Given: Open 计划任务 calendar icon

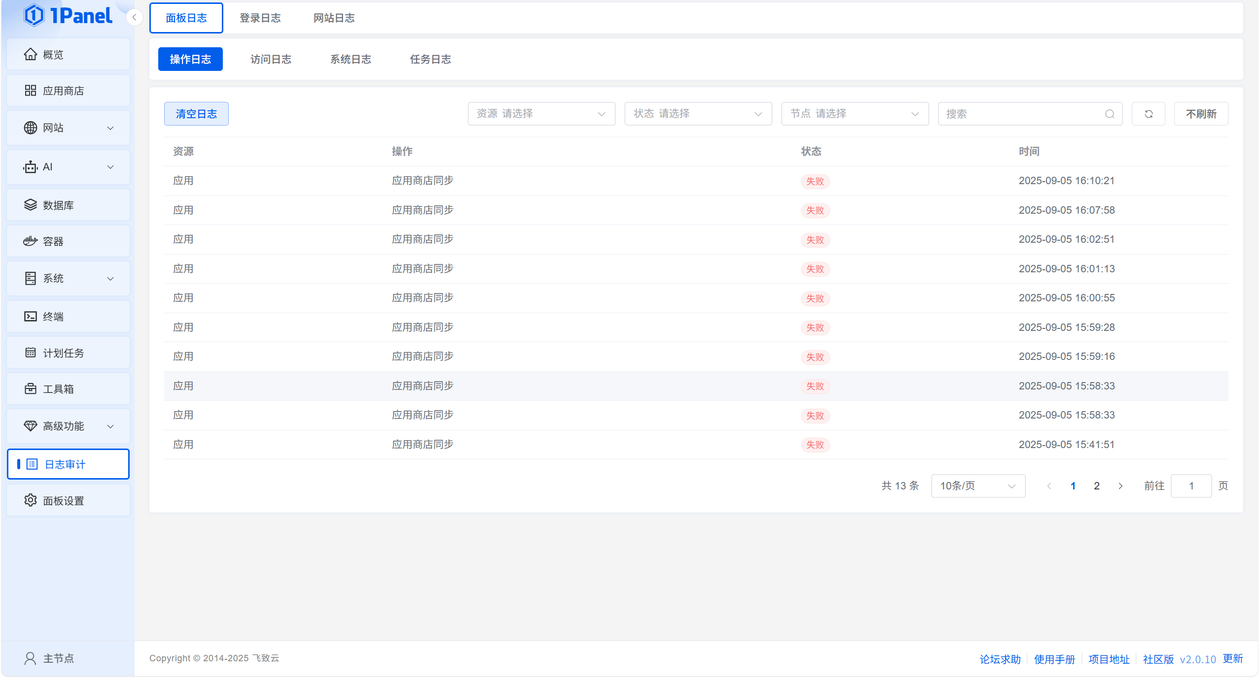Looking at the screenshot, I should click(31, 353).
